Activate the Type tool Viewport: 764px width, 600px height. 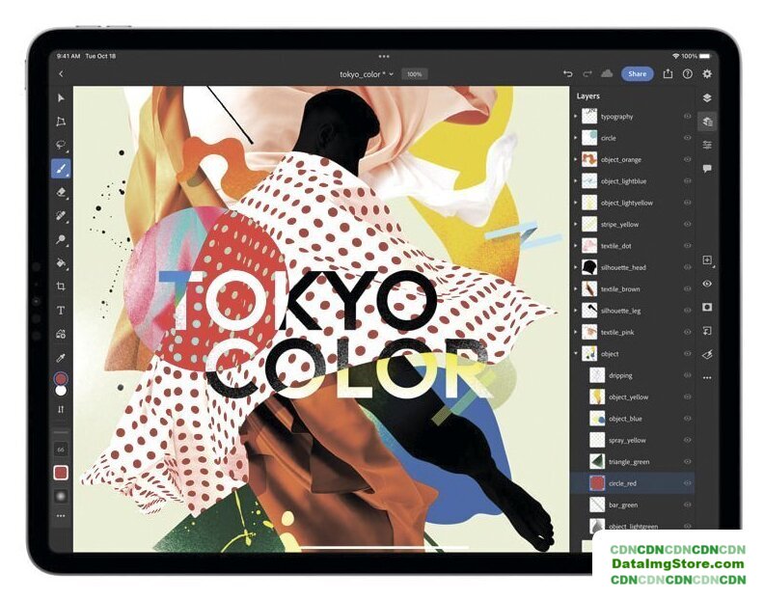tap(61, 311)
